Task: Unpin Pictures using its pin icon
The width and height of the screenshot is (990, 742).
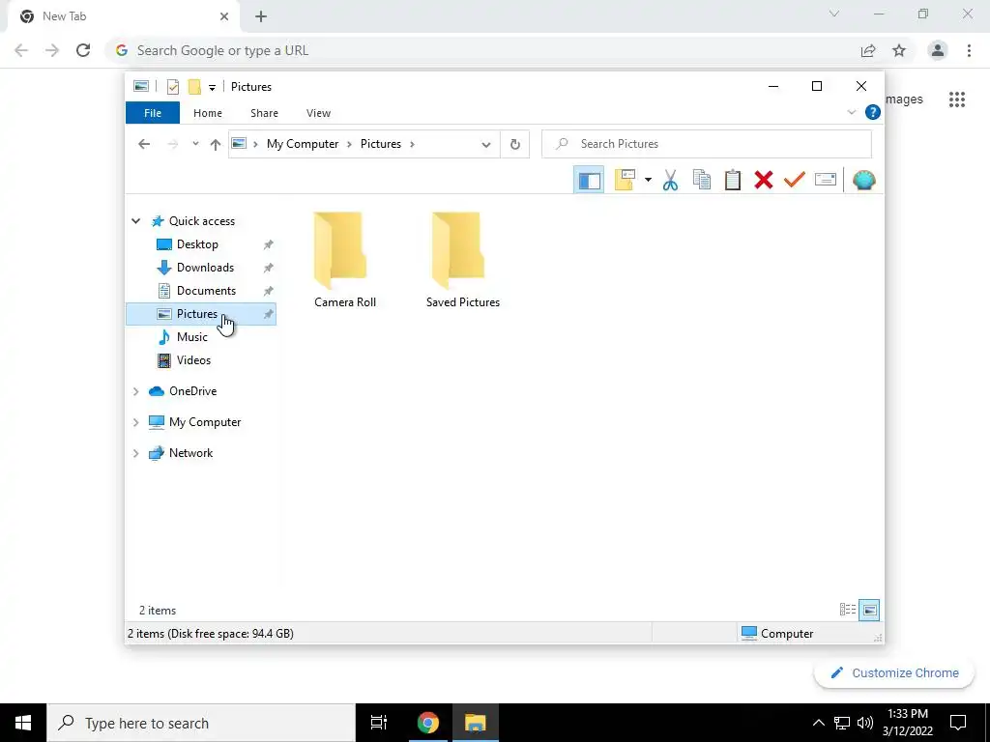Action: pyautogui.click(x=269, y=314)
